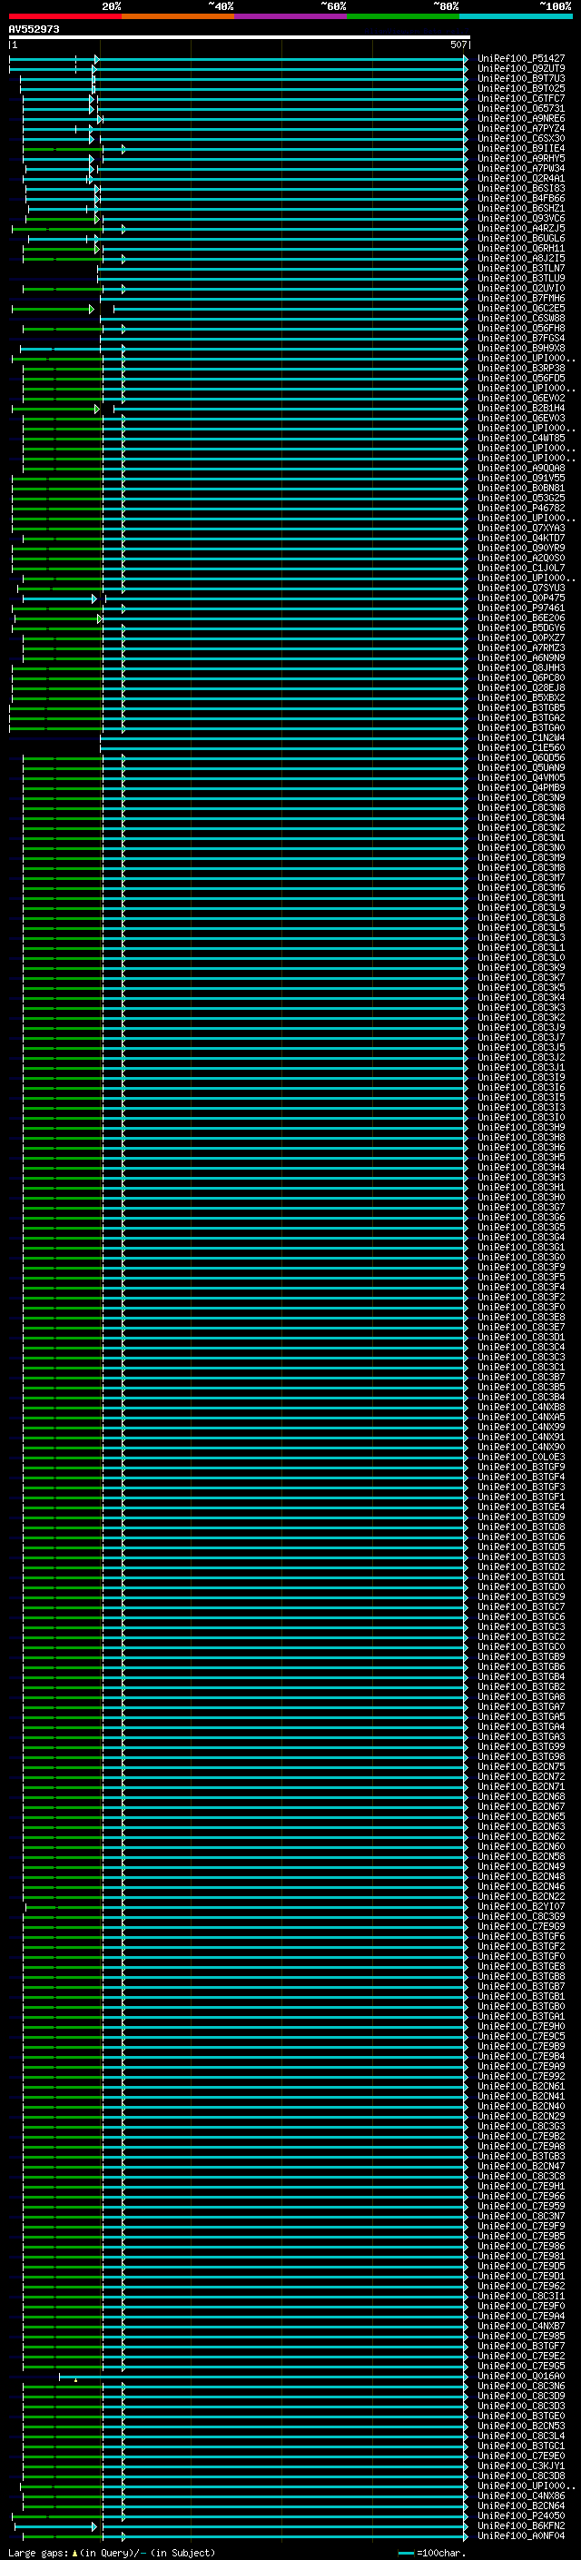The height and width of the screenshot is (2560, 581).
Task: Click the =100char. scale legend
Action: 431,2553
